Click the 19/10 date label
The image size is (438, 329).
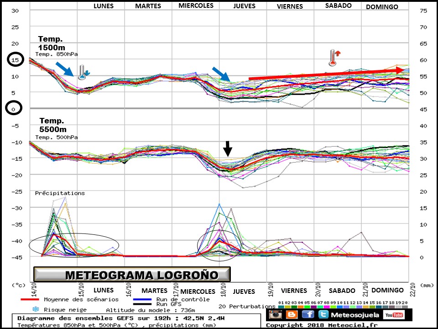click(x=271, y=289)
